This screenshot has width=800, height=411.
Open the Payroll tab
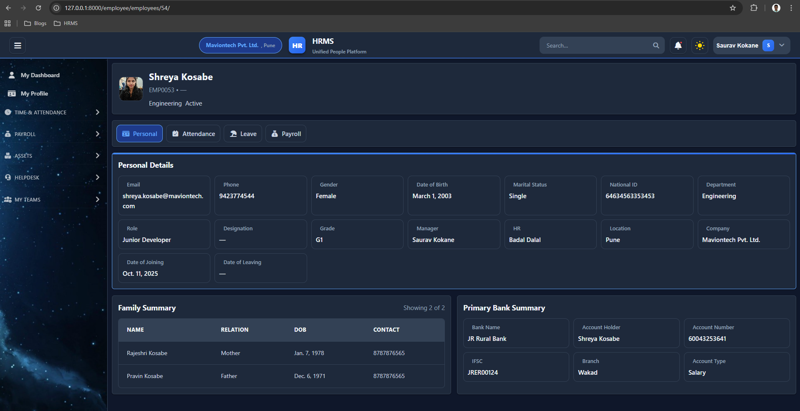(x=286, y=134)
